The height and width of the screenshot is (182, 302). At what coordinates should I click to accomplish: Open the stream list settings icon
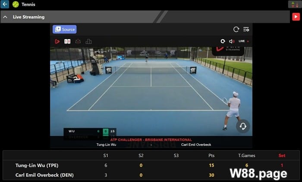246,29
